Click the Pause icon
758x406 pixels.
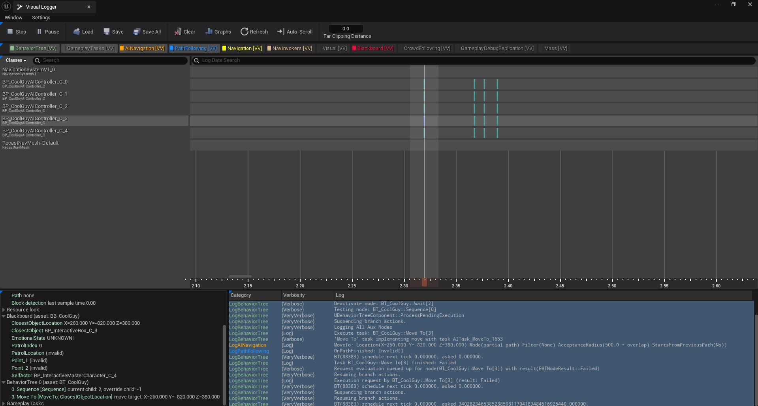(39, 32)
